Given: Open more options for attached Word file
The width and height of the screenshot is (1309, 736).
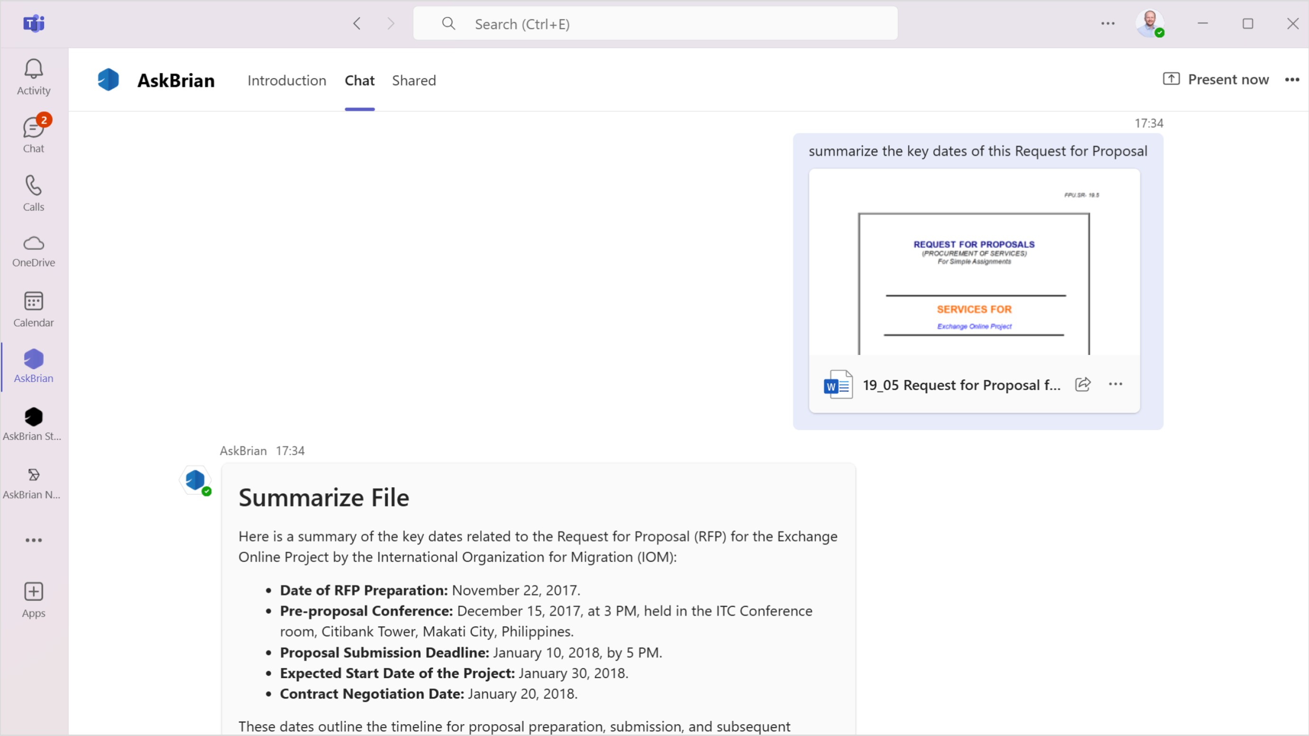Looking at the screenshot, I should tap(1115, 384).
